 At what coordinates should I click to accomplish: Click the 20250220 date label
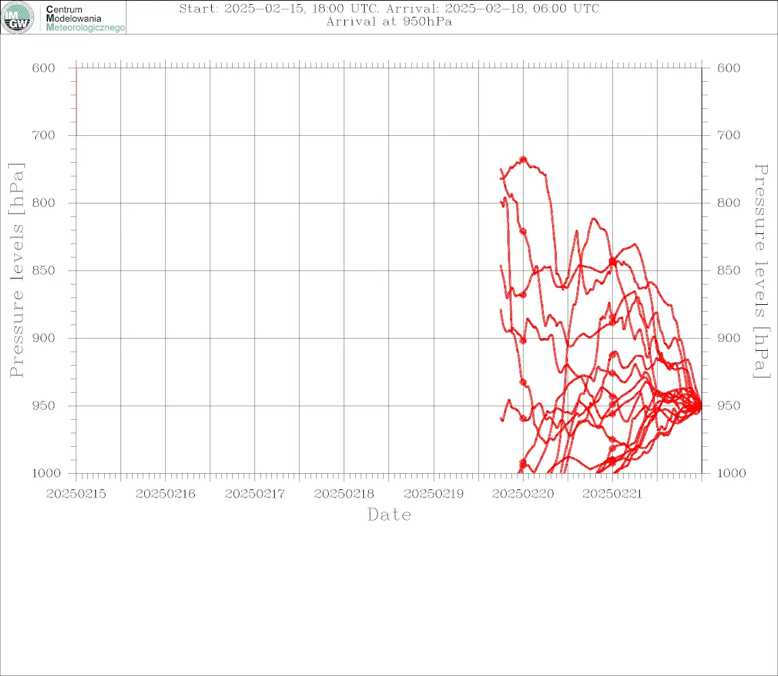[523, 494]
